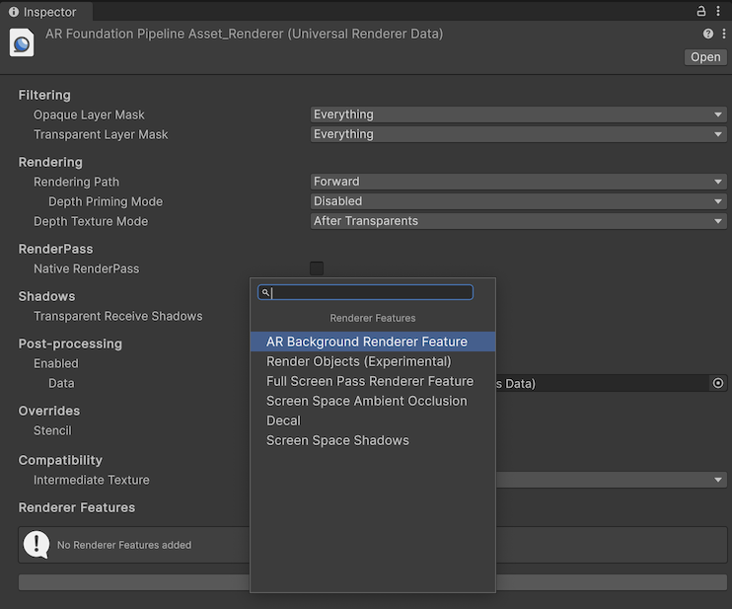
Task: Expand the Opaque Layer Mask dropdown
Action: pyautogui.click(x=518, y=114)
